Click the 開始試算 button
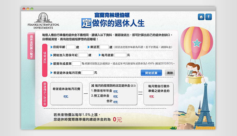The height and width of the screenshot is (136, 237). pyautogui.click(x=151, y=73)
